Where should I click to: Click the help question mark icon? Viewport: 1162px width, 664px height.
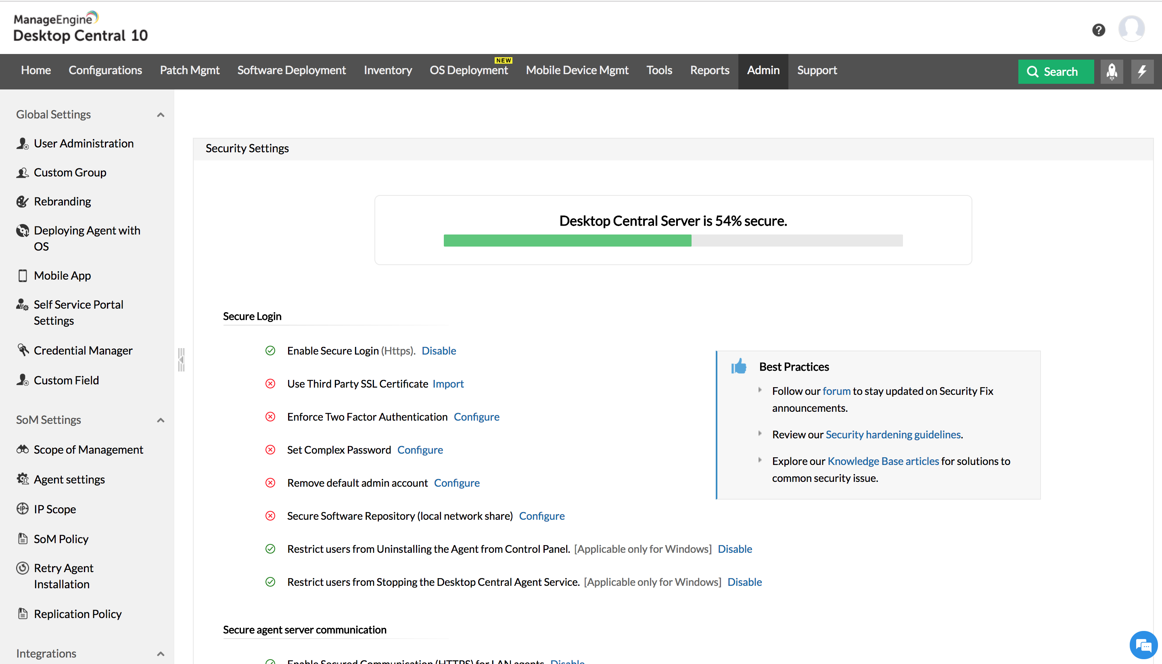(x=1098, y=30)
